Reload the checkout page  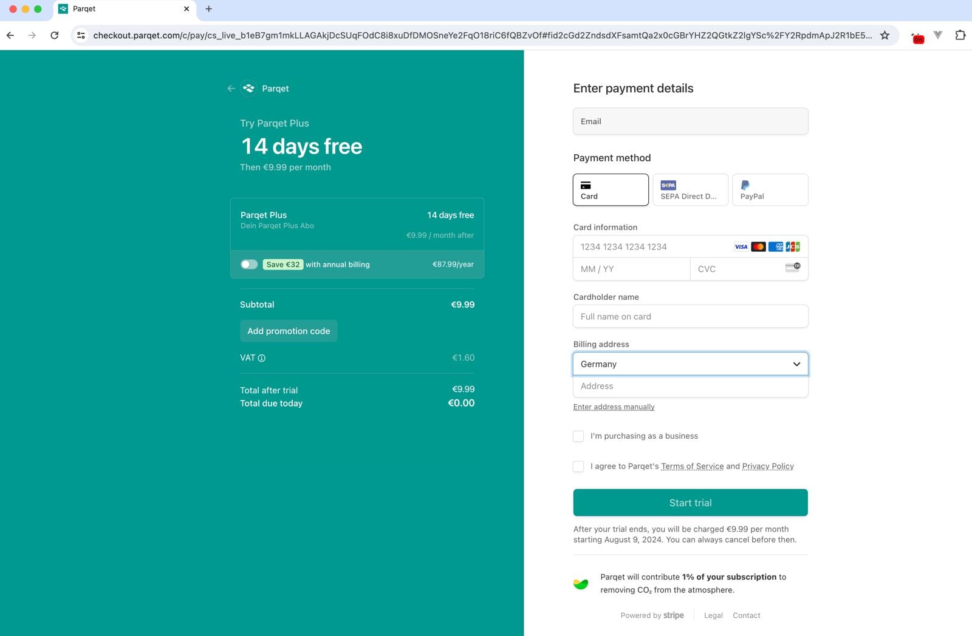click(x=55, y=35)
